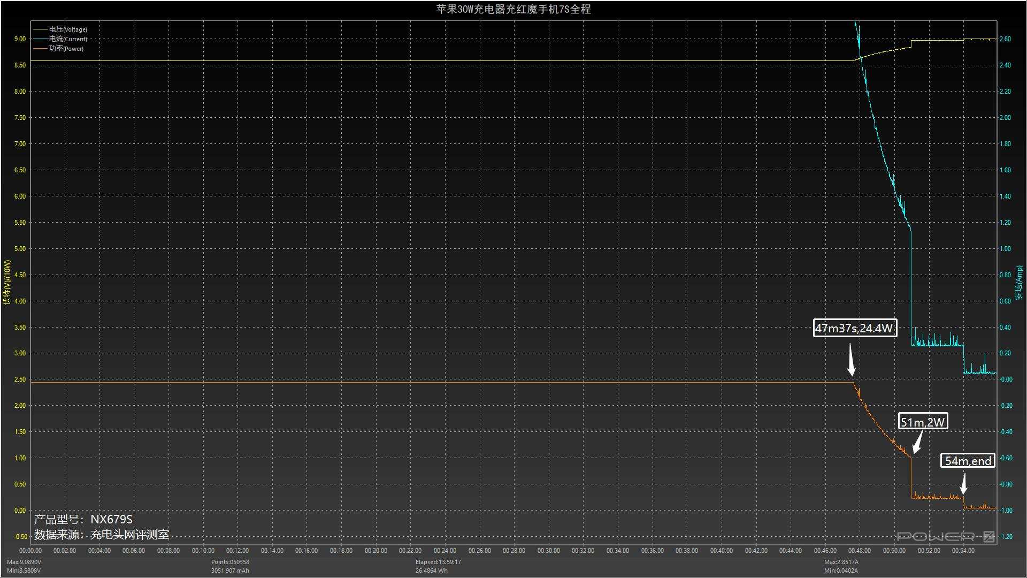The height and width of the screenshot is (578, 1027).
Task: Click the 00:40:00 time axis label
Action: (x=722, y=551)
